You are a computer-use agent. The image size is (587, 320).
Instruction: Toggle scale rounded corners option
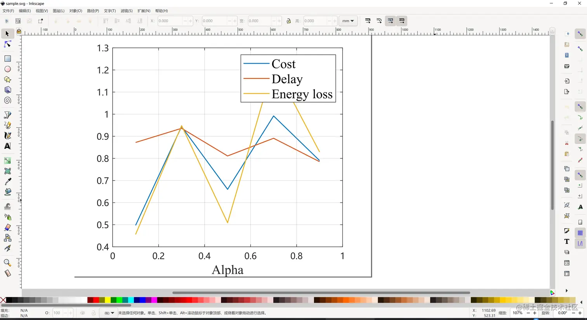pyautogui.click(x=379, y=21)
